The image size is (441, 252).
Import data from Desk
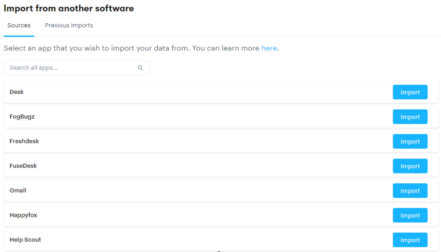click(410, 92)
